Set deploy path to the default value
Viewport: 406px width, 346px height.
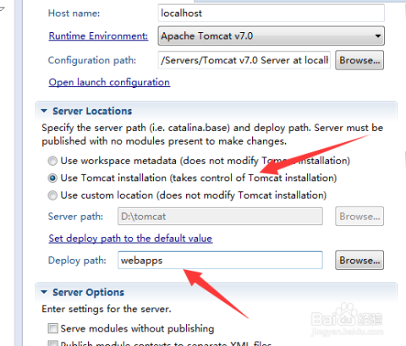click(130, 239)
